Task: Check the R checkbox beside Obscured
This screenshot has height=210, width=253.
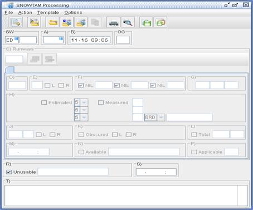Action: pyautogui.click(x=129, y=134)
